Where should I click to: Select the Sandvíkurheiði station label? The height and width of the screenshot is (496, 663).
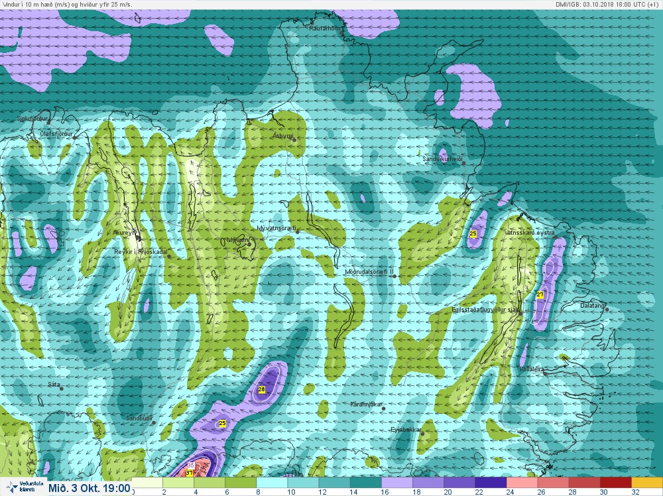click(x=443, y=159)
